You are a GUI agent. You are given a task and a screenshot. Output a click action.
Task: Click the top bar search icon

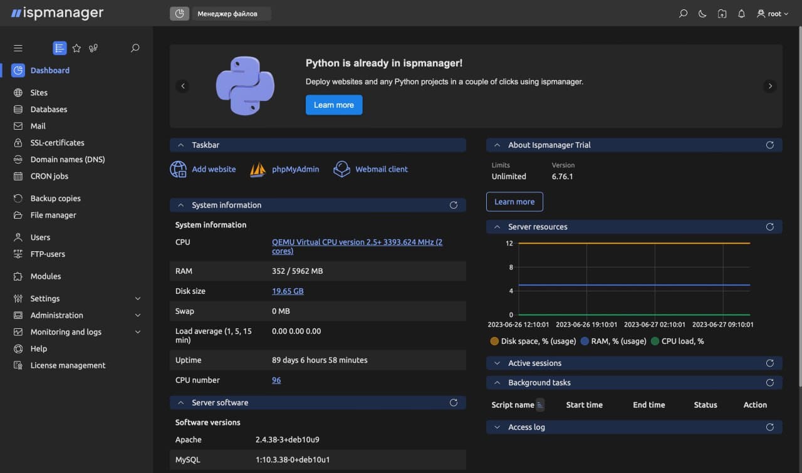pyautogui.click(x=683, y=14)
